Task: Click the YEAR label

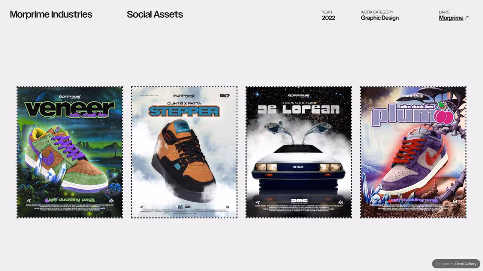Action: click(x=327, y=12)
